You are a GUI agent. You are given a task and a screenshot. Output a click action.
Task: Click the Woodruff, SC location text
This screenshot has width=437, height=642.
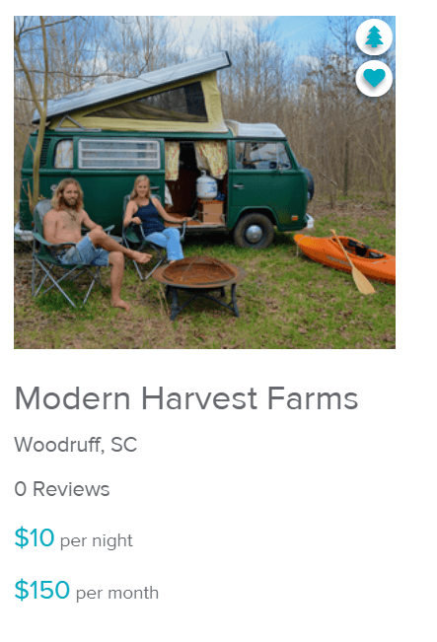pyautogui.click(x=76, y=445)
